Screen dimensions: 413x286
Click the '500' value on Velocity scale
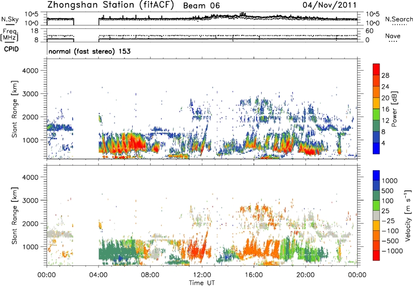coord(388,191)
